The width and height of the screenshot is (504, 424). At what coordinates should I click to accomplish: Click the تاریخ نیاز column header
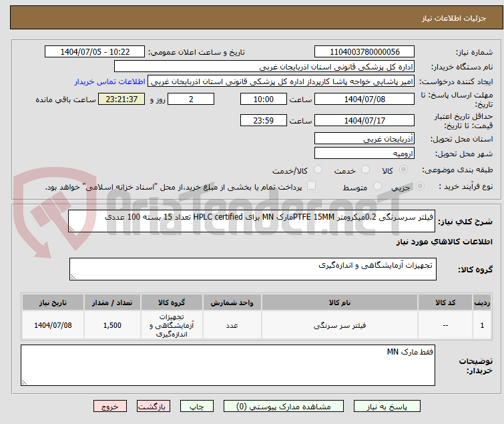(x=53, y=302)
